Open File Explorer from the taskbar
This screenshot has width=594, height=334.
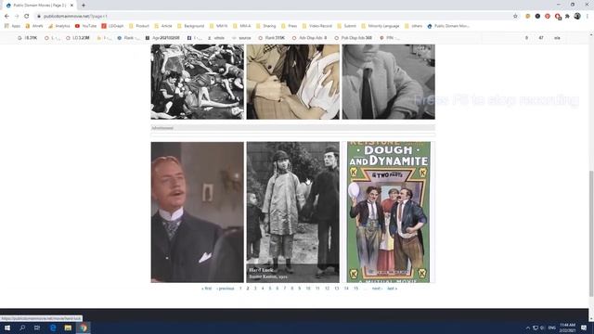pos(68,328)
